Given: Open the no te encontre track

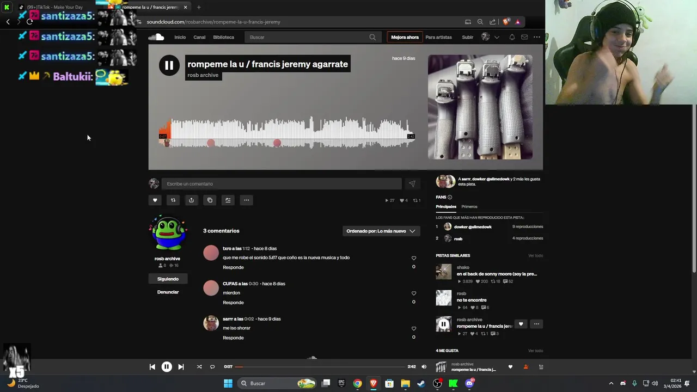Looking at the screenshot, I should tap(472, 300).
